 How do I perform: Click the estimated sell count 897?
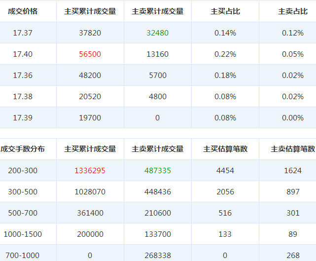[x=293, y=192]
